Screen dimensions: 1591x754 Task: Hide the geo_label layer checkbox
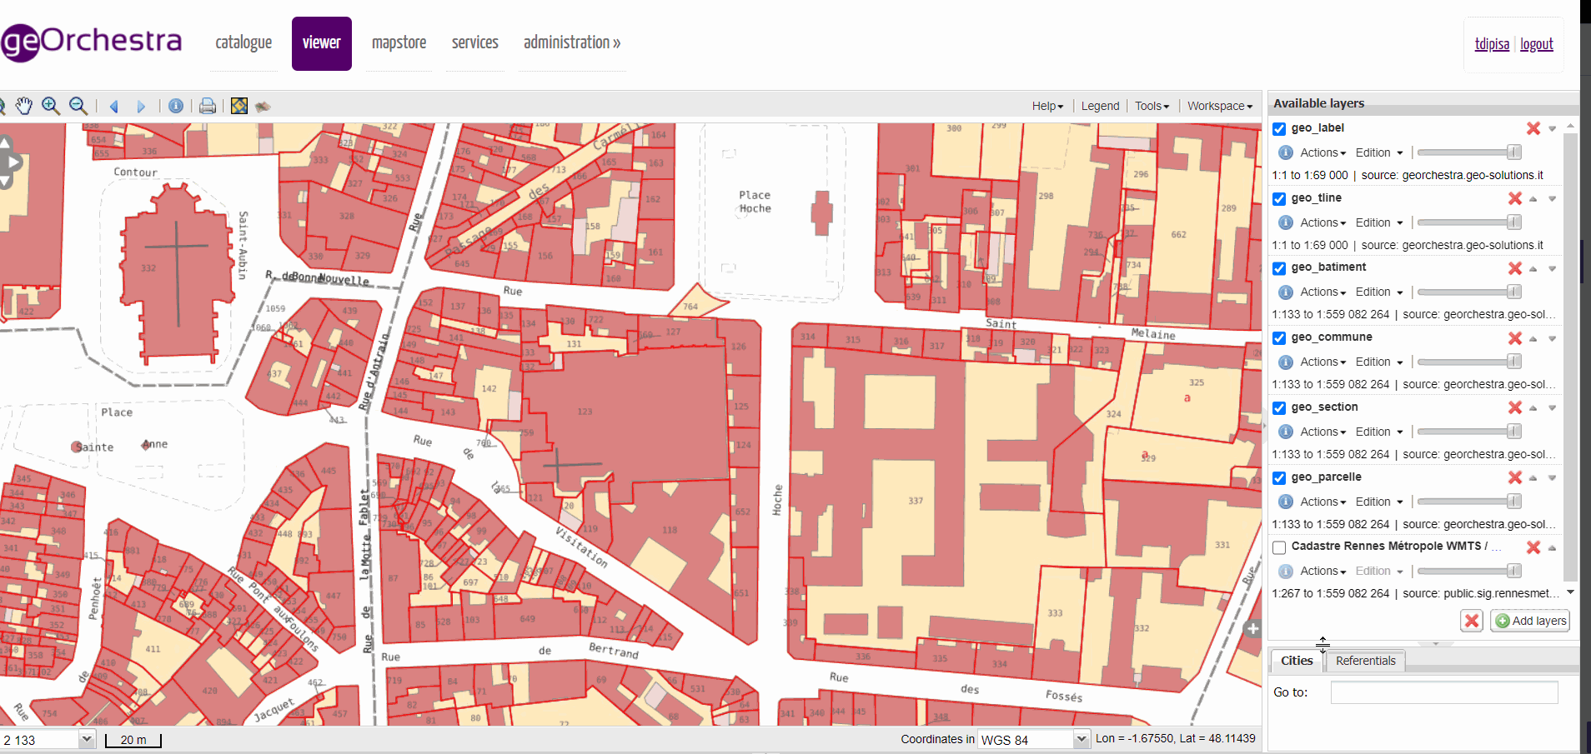point(1279,129)
